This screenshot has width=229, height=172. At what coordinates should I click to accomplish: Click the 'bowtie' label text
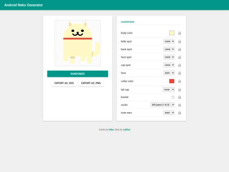125,97
